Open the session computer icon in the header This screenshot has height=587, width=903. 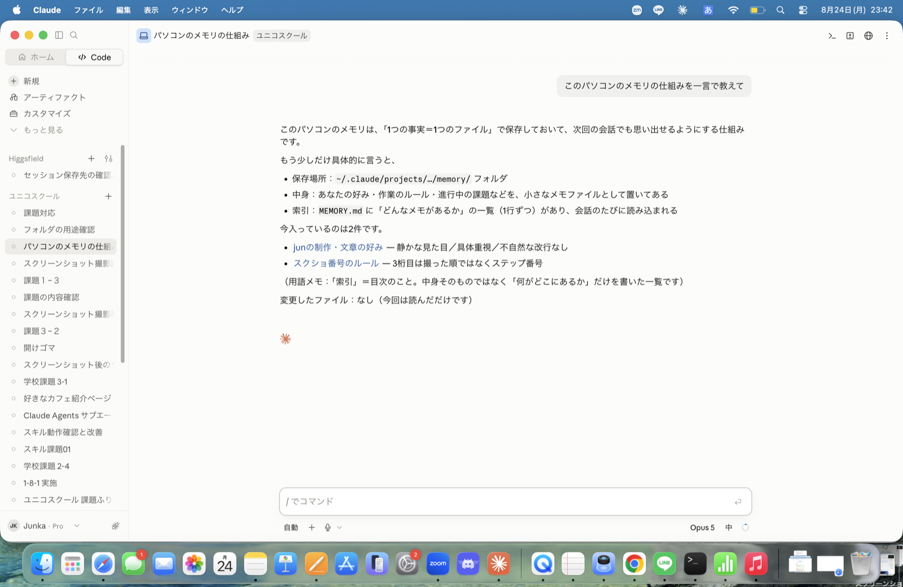(x=144, y=36)
